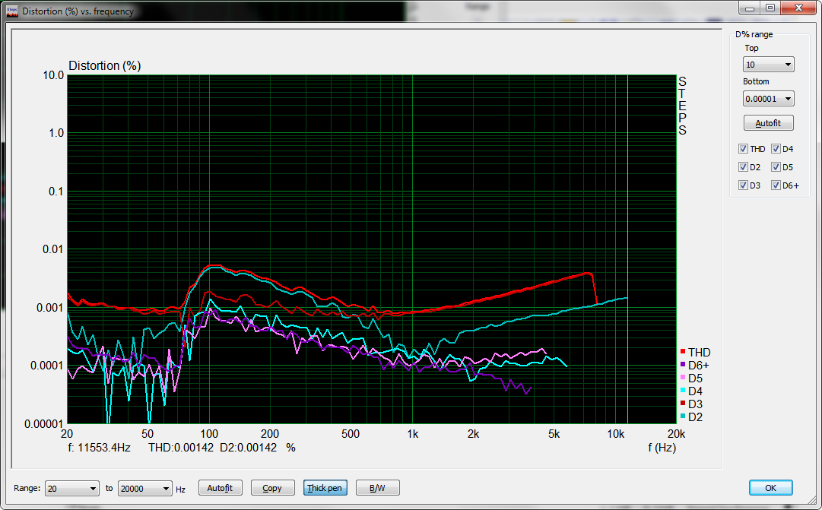Switch graph to B/W mode
Screen dimensions: 822x510
click(376, 488)
